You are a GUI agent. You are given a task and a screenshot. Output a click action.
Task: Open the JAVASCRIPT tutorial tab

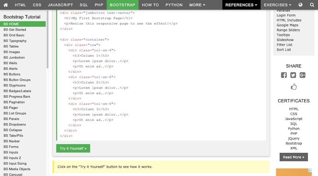[60, 5]
